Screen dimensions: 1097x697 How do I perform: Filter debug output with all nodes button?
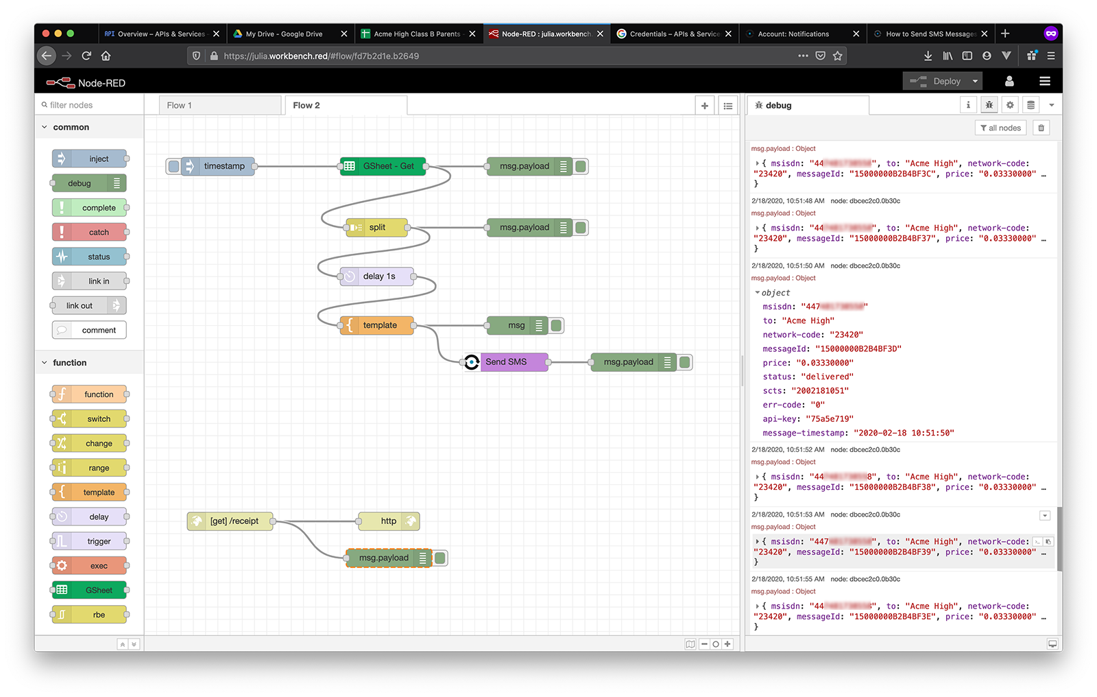pos(1000,128)
